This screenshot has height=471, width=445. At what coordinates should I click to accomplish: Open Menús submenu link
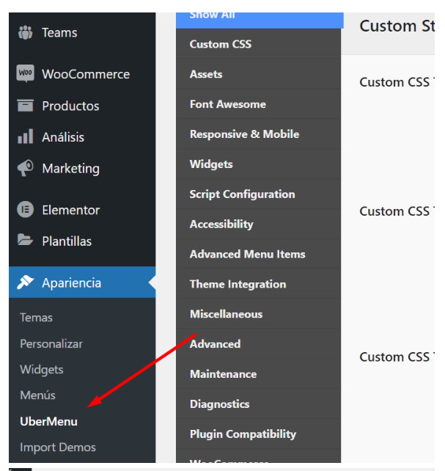click(x=37, y=395)
